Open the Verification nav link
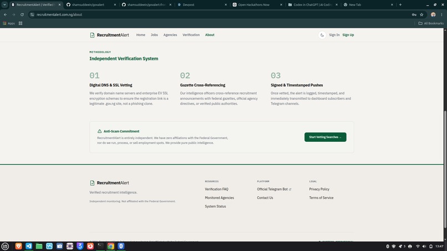This screenshot has width=447, height=251. (191, 35)
